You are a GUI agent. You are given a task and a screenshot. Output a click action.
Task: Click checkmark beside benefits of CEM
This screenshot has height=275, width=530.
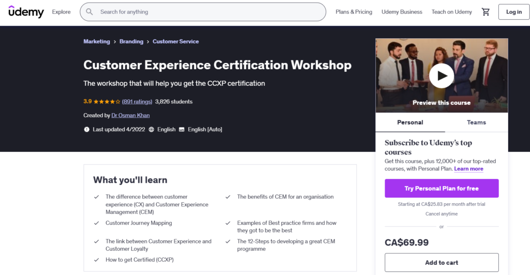(x=228, y=197)
